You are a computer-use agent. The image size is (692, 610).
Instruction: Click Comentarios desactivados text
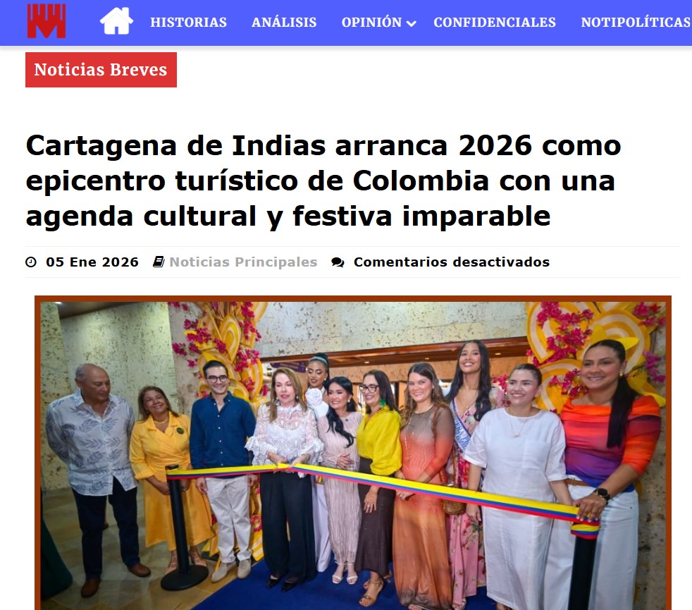[x=452, y=262]
